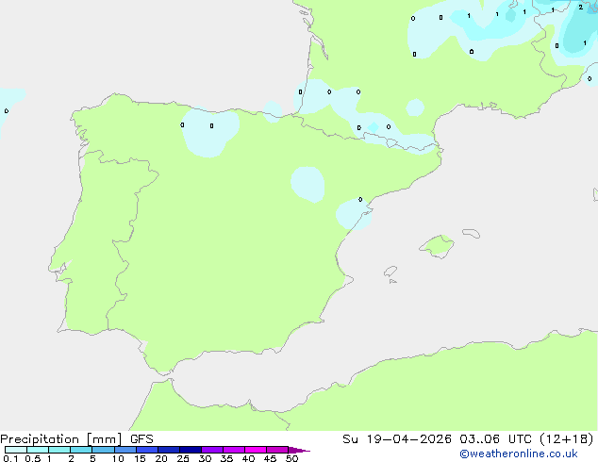
Task: Click the Mallorca island on the map
Action: pos(437,247)
